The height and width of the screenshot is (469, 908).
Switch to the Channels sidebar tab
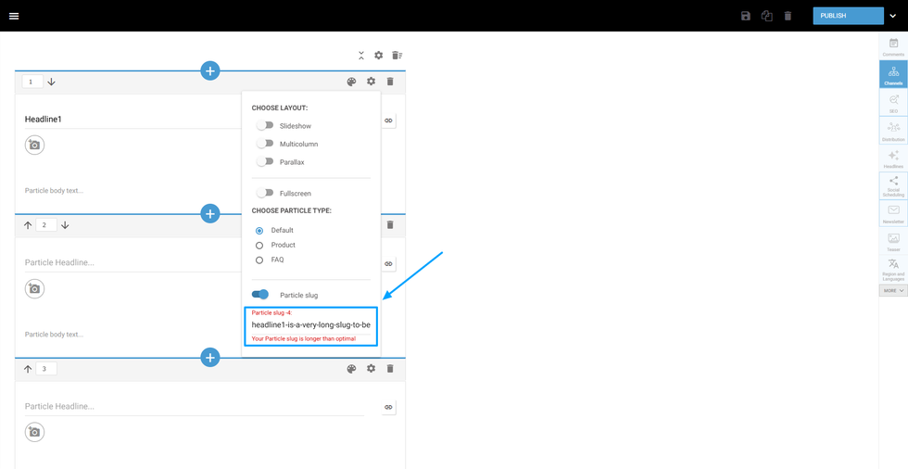(x=893, y=74)
